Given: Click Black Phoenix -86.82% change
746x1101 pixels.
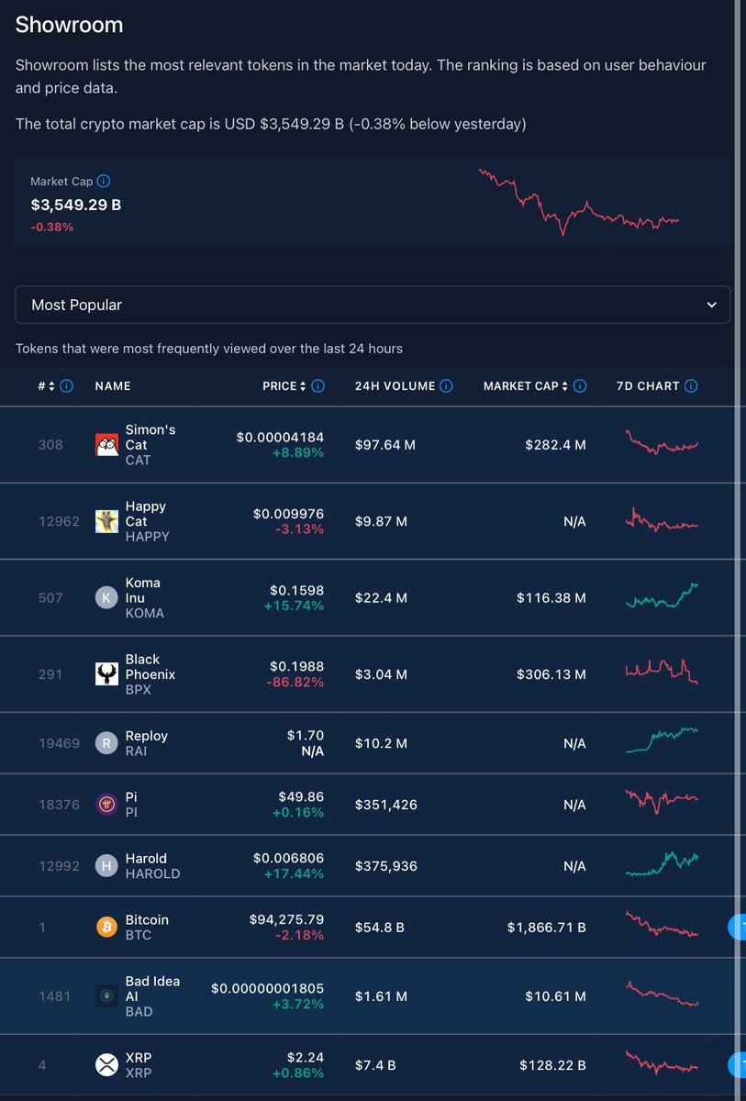Looking at the screenshot, I should (295, 682).
